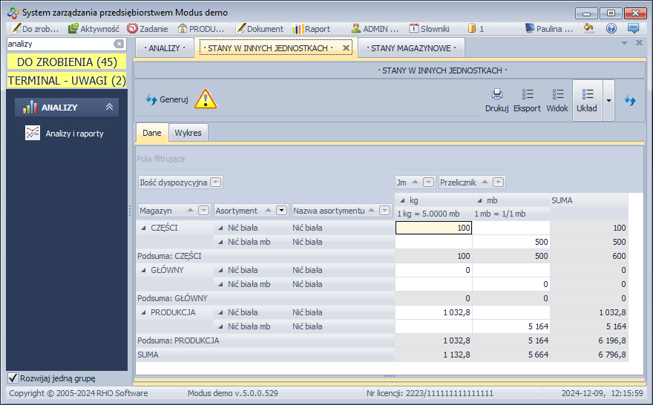The height and width of the screenshot is (405, 653).
Task: Open the Raport toolbar item
Action: [311, 29]
